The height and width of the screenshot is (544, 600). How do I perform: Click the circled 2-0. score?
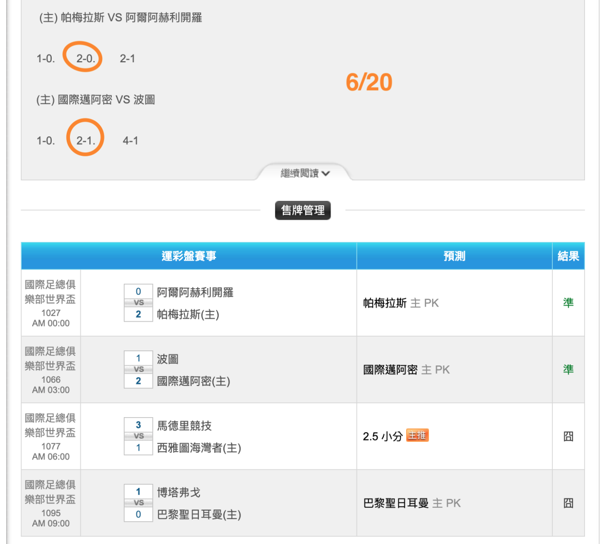(x=86, y=58)
